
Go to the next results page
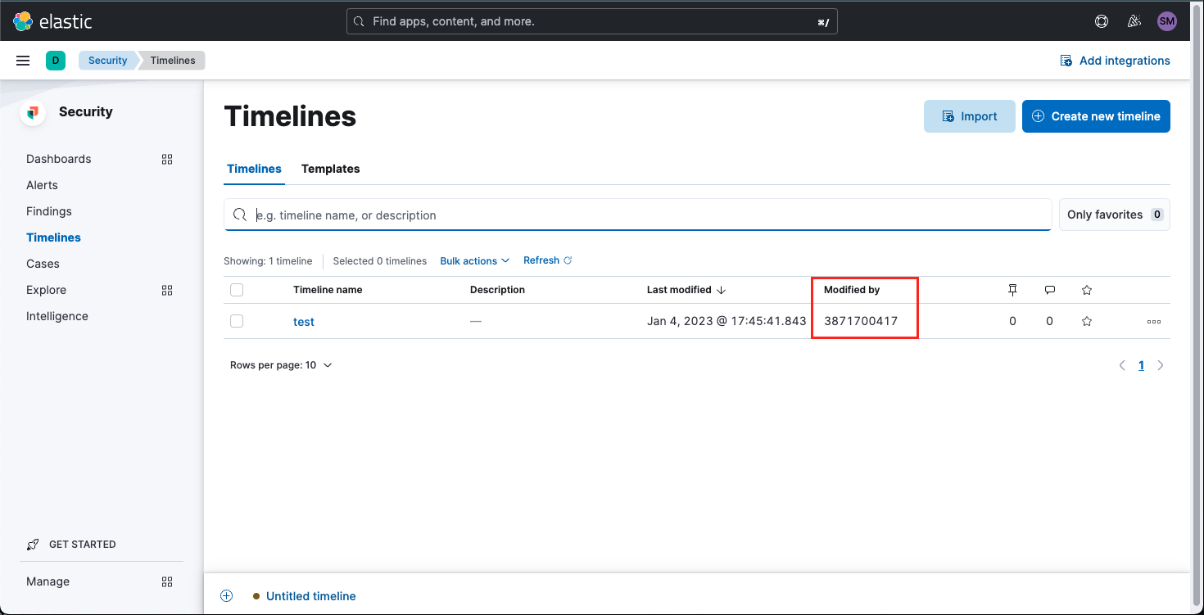pos(1160,366)
